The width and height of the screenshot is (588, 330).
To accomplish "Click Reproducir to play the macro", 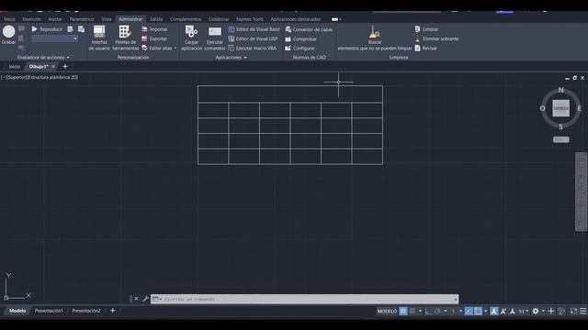I will tap(47, 29).
